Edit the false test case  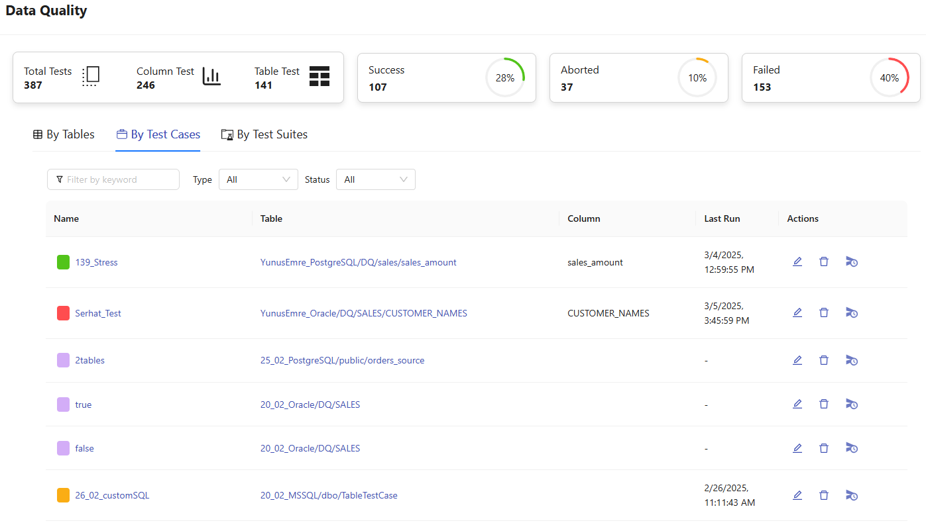(x=797, y=448)
